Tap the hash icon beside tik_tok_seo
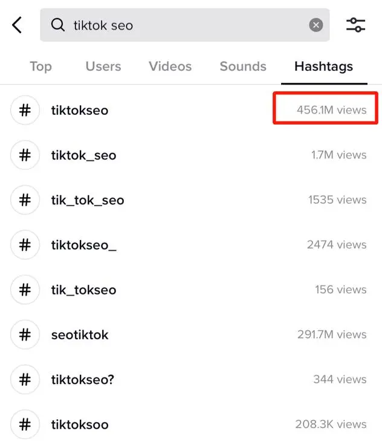 [25, 200]
